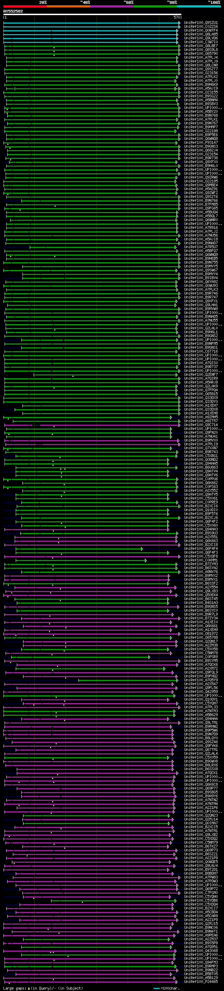
Task: Select label UniRef100_A7PLK2
Action: pos(201,77)
